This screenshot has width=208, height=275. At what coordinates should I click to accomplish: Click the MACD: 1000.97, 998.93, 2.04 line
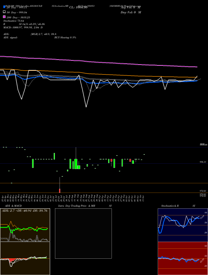[x=23, y=27]
